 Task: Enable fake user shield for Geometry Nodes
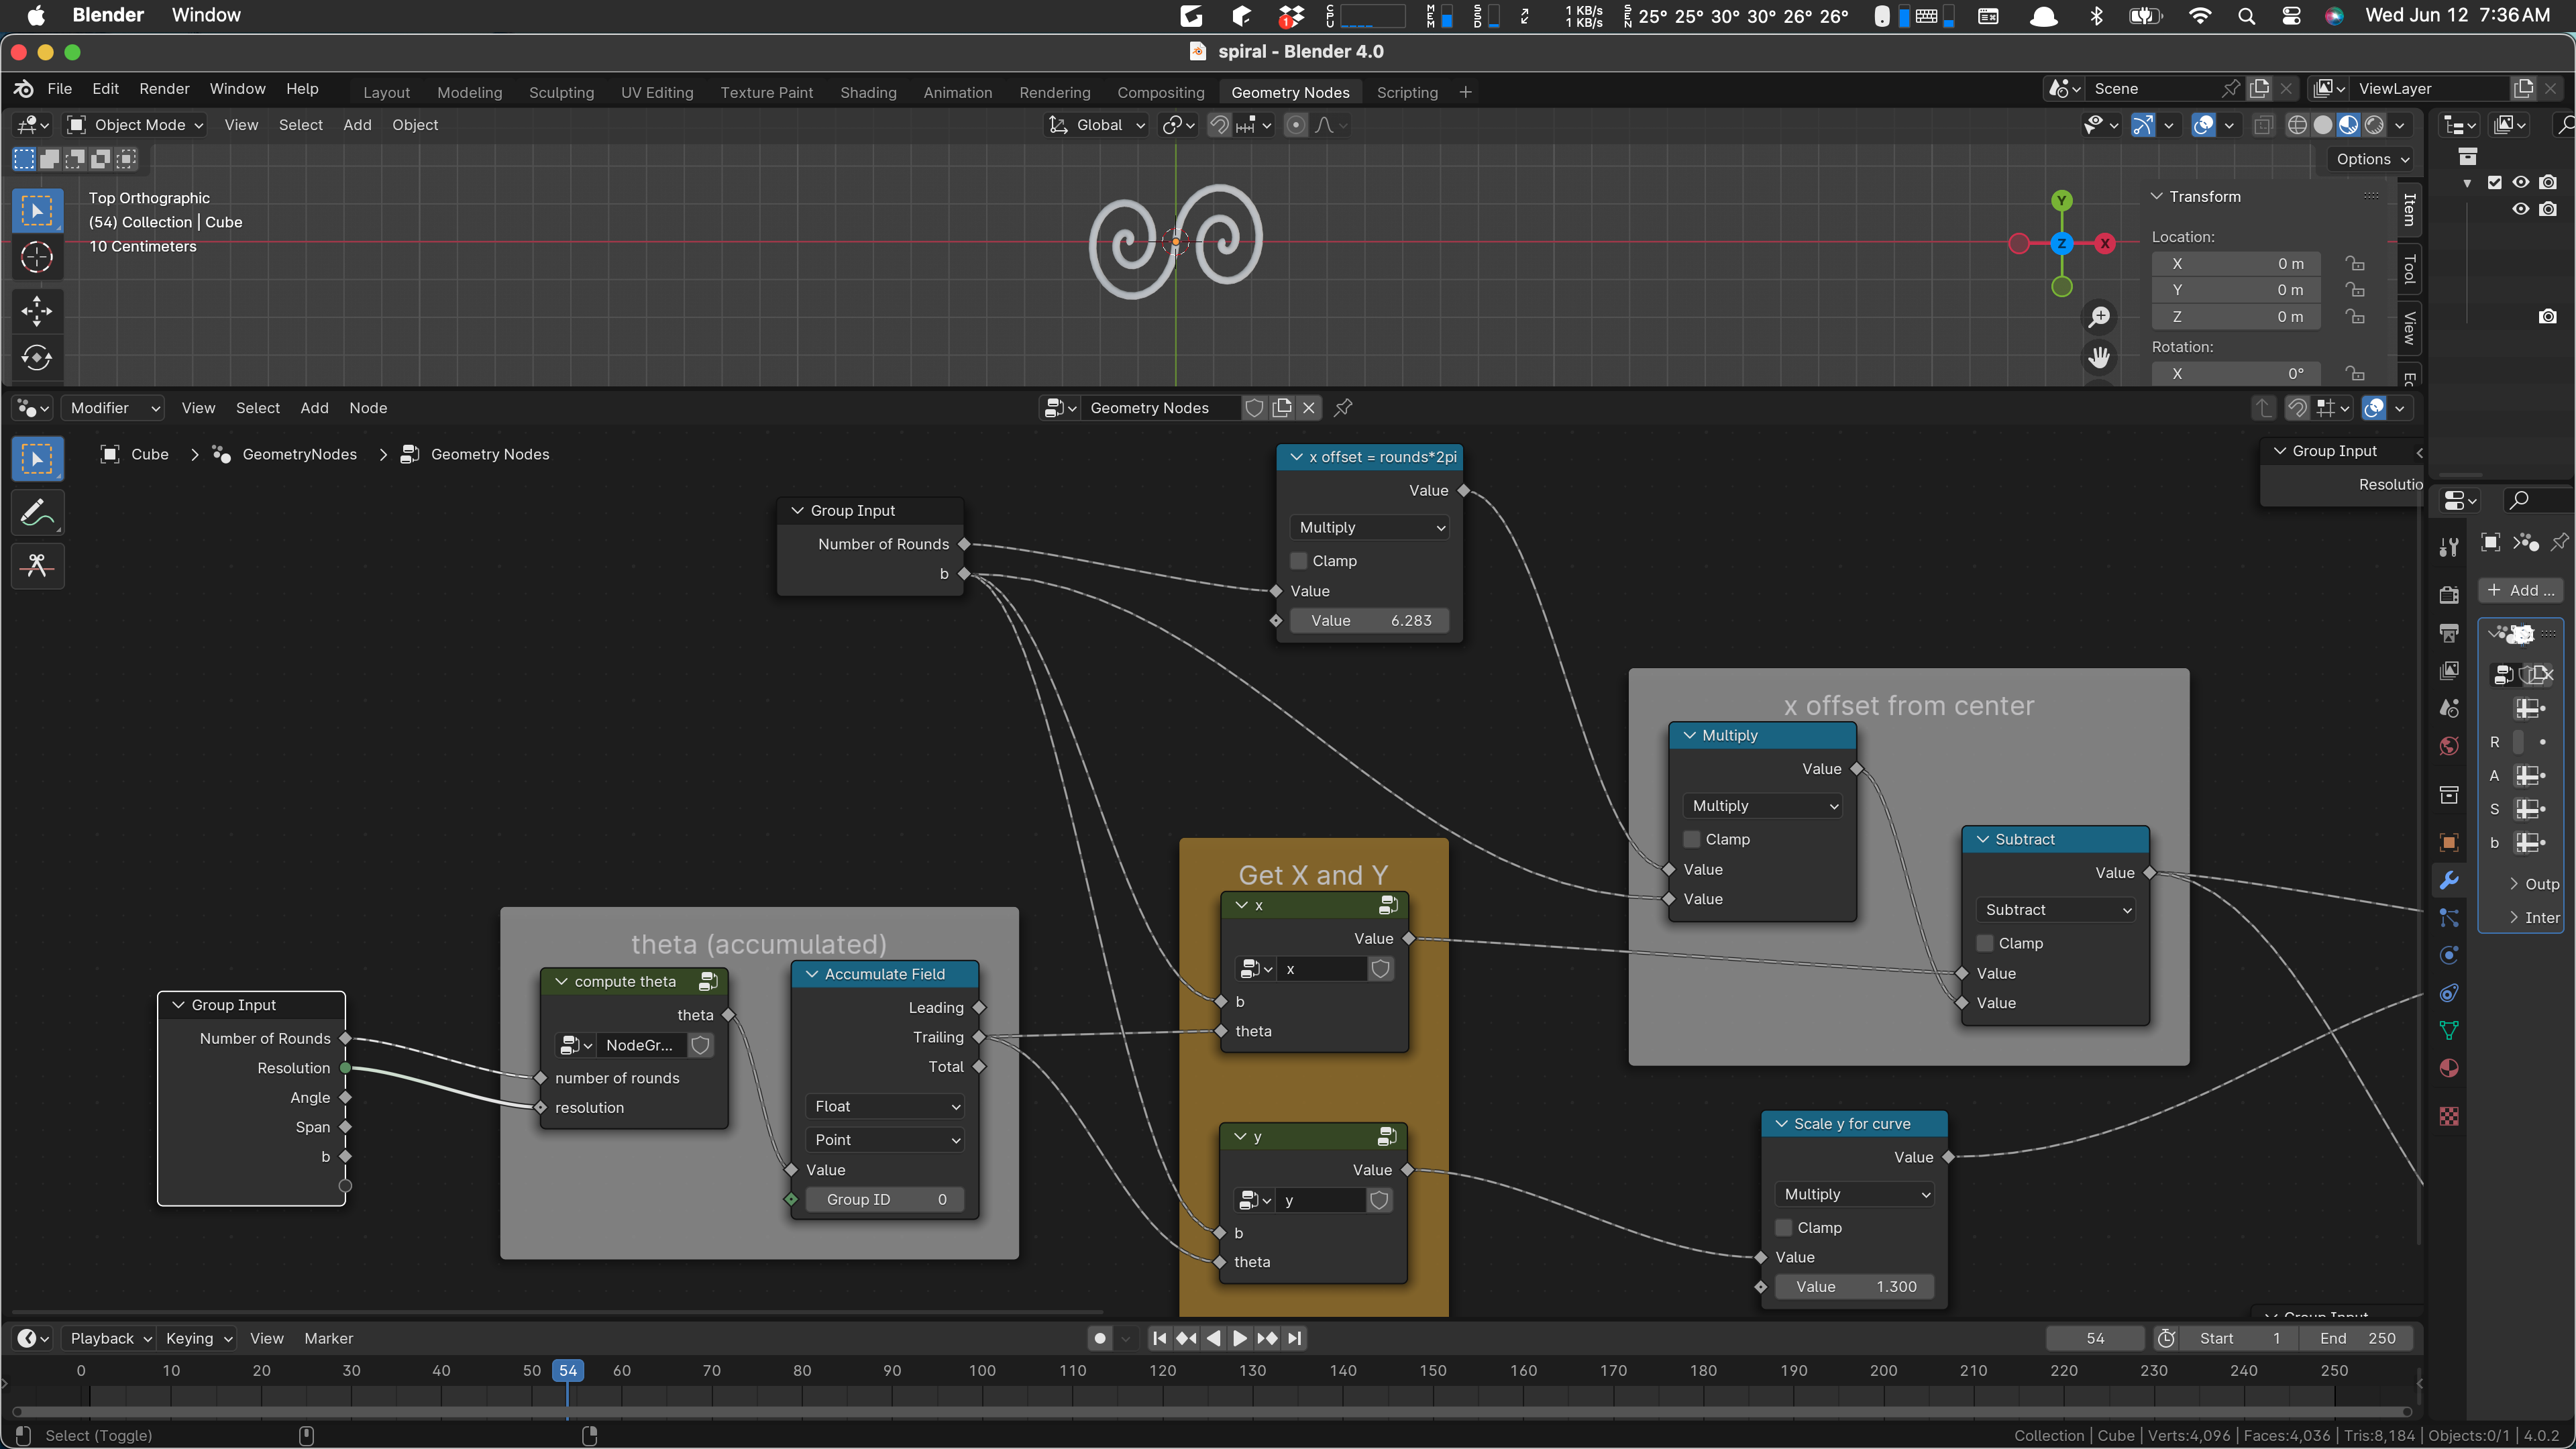coord(1254,407)
